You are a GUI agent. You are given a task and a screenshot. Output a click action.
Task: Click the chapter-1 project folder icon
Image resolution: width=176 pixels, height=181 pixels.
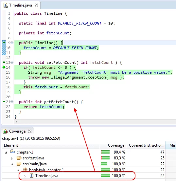click(x=13, y=151)
